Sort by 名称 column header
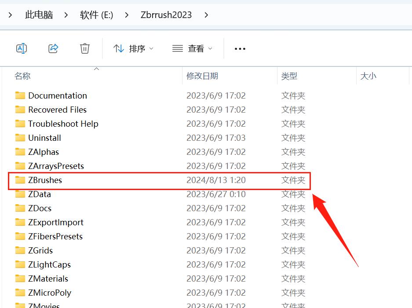The width and height of the screenshot is (412, 308). 22,76
